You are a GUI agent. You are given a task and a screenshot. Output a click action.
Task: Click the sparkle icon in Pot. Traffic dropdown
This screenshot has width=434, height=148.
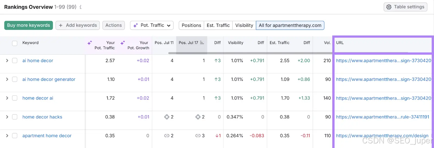click(136, 25)
